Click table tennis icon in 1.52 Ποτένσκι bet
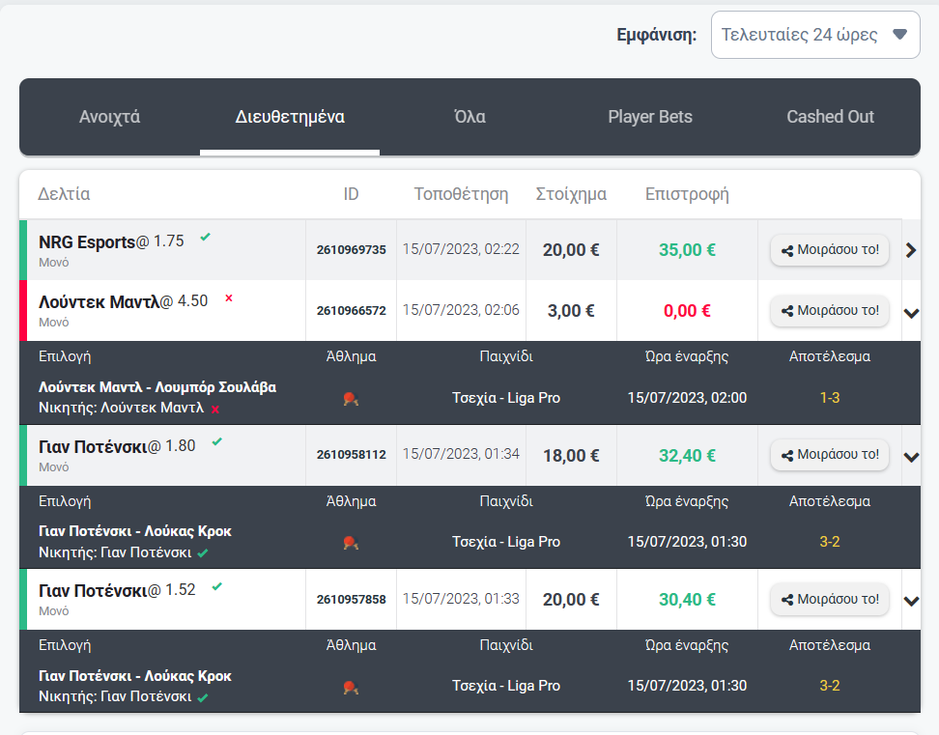This screenshot has width=939, height=735. pos(351,687)
